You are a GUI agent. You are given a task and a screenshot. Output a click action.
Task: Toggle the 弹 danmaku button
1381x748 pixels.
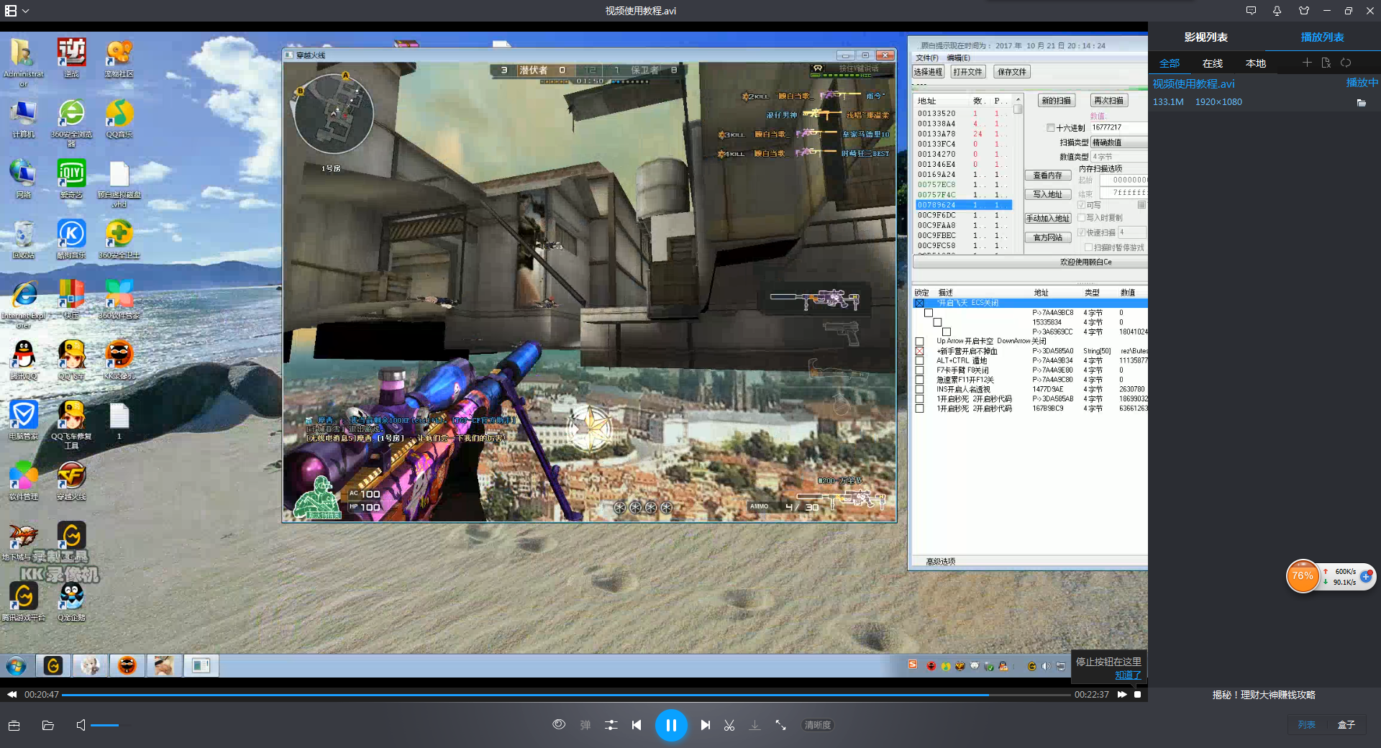[x=585, y=725]
